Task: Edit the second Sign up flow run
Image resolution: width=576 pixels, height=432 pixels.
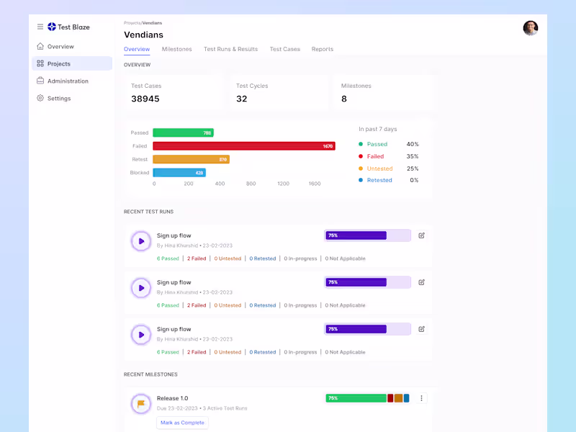Action: point(421,282)
